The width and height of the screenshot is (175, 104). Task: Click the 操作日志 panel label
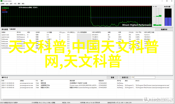5,77
